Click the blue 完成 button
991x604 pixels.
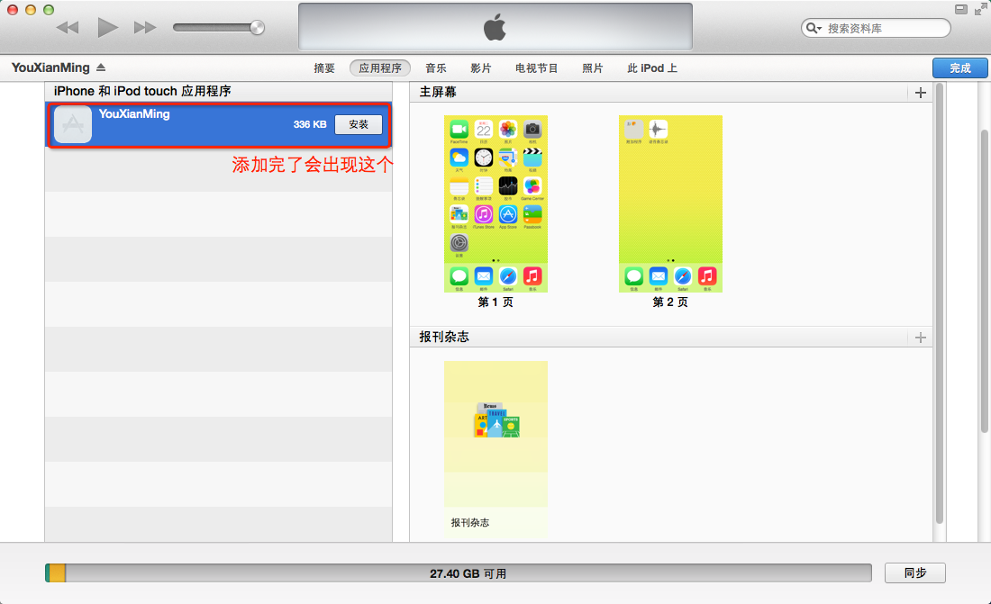[960, 68]
